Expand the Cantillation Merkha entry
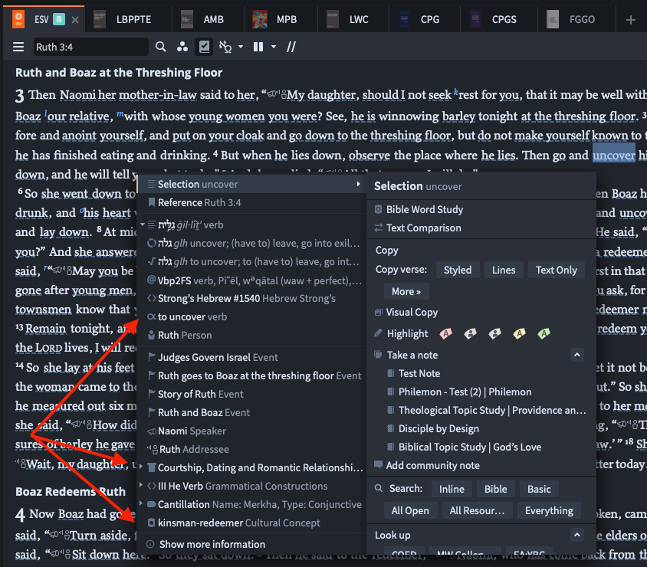Image resolution: width=647 pixels, height=567 pixels. [142, 503]
